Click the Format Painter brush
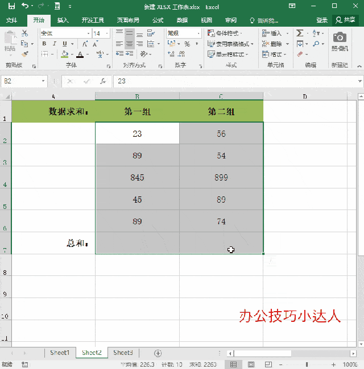 [x=24, y=54]
